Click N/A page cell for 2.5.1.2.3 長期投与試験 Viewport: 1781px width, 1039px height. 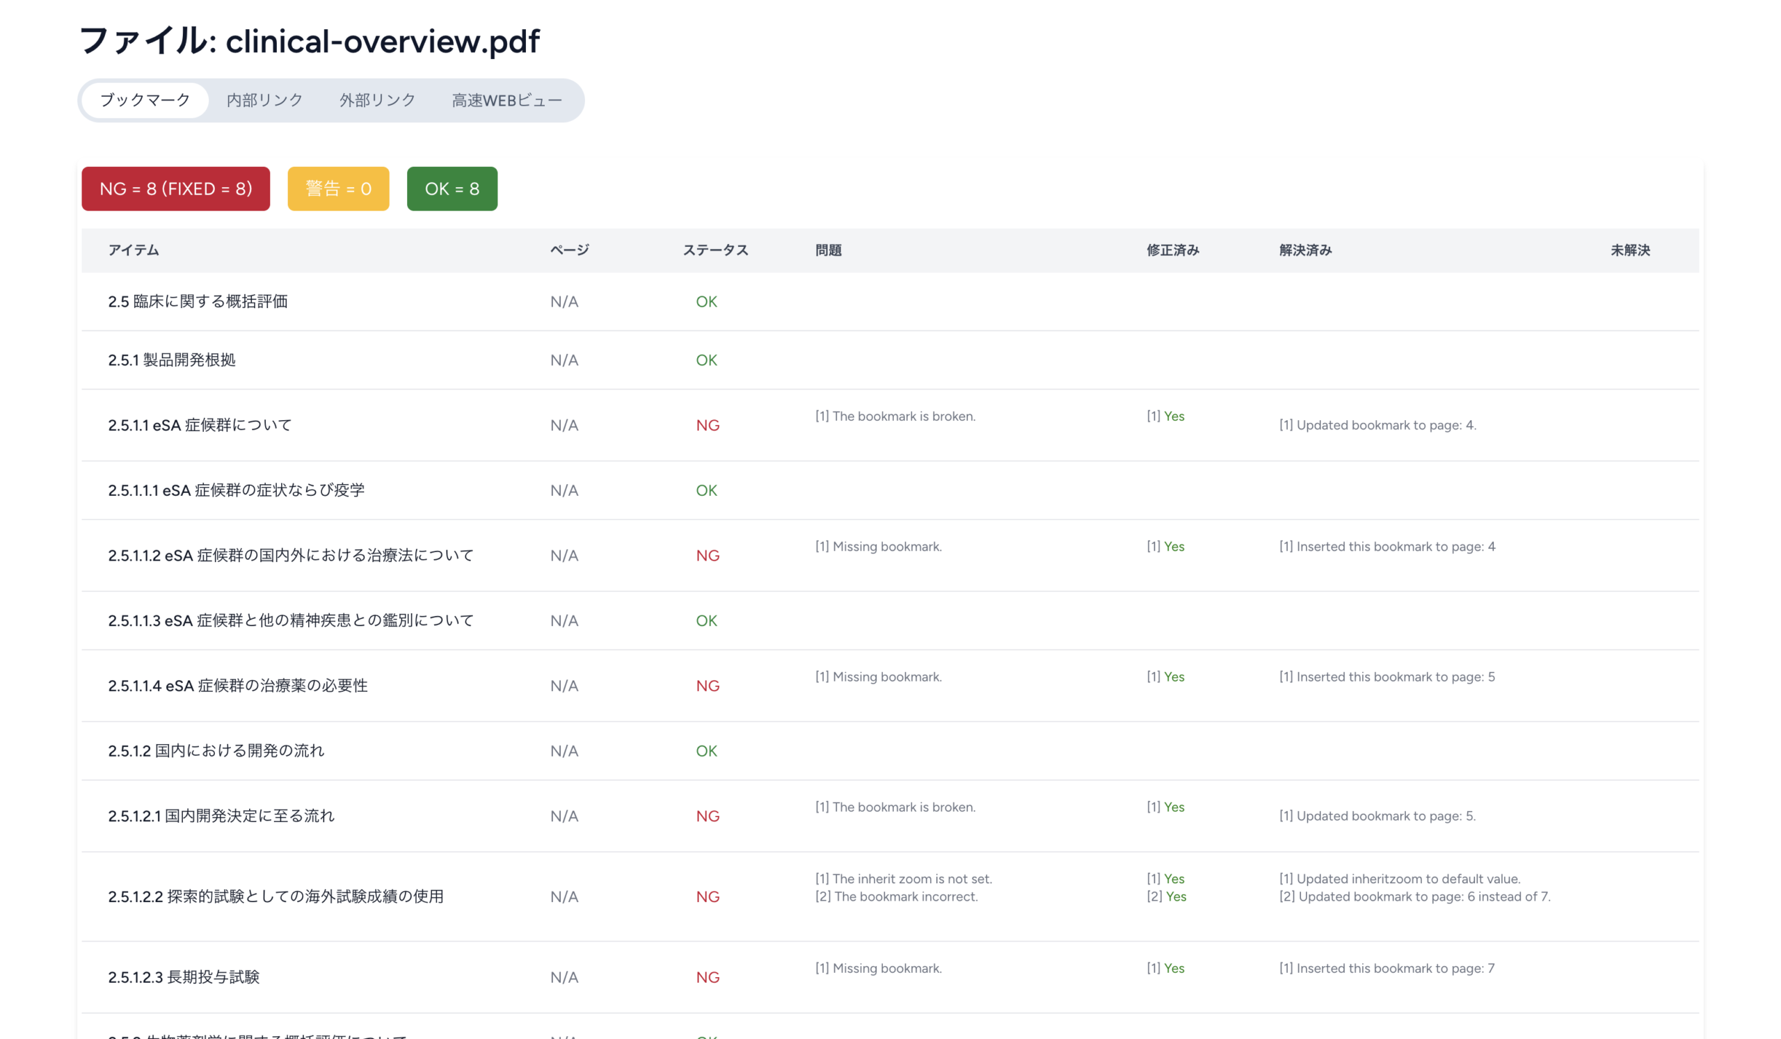click(564, 978)
